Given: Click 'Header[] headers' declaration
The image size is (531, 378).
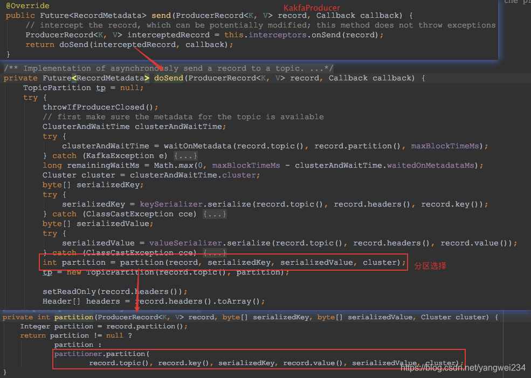Looking at the screenshot, I should pyautogui.click(x=81, y=301).
